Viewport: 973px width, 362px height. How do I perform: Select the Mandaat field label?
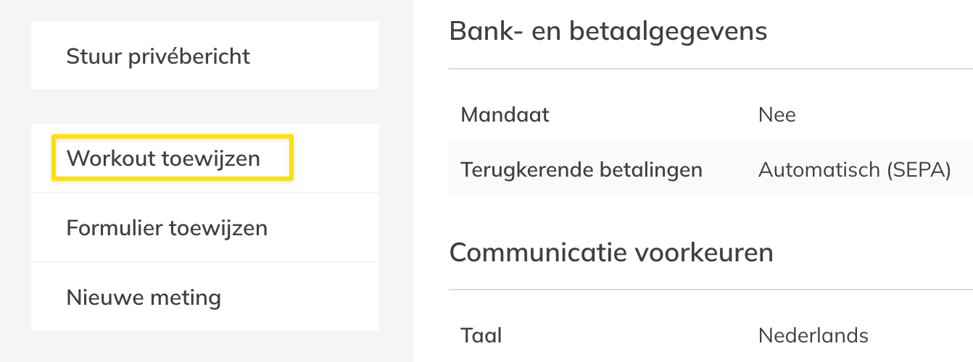coord(505,114)
